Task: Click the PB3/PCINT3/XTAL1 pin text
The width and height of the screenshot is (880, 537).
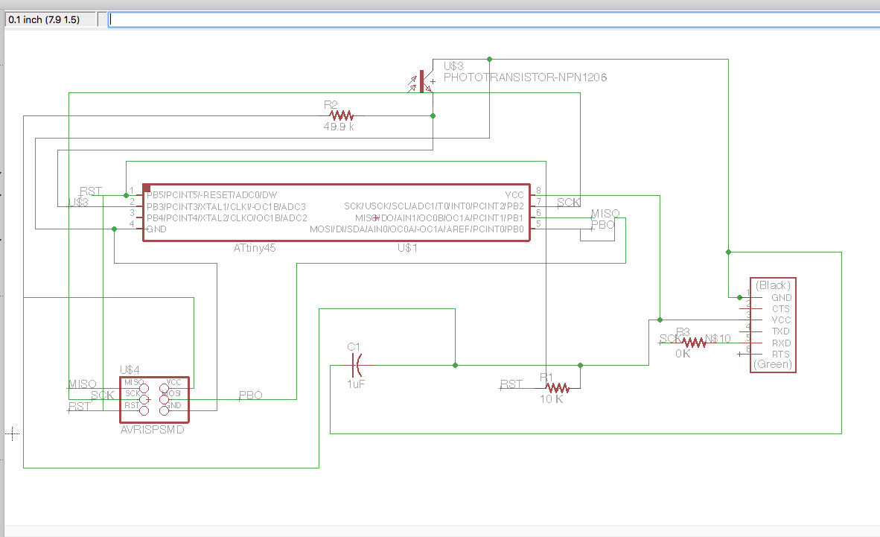Action: tap(226, 207)
